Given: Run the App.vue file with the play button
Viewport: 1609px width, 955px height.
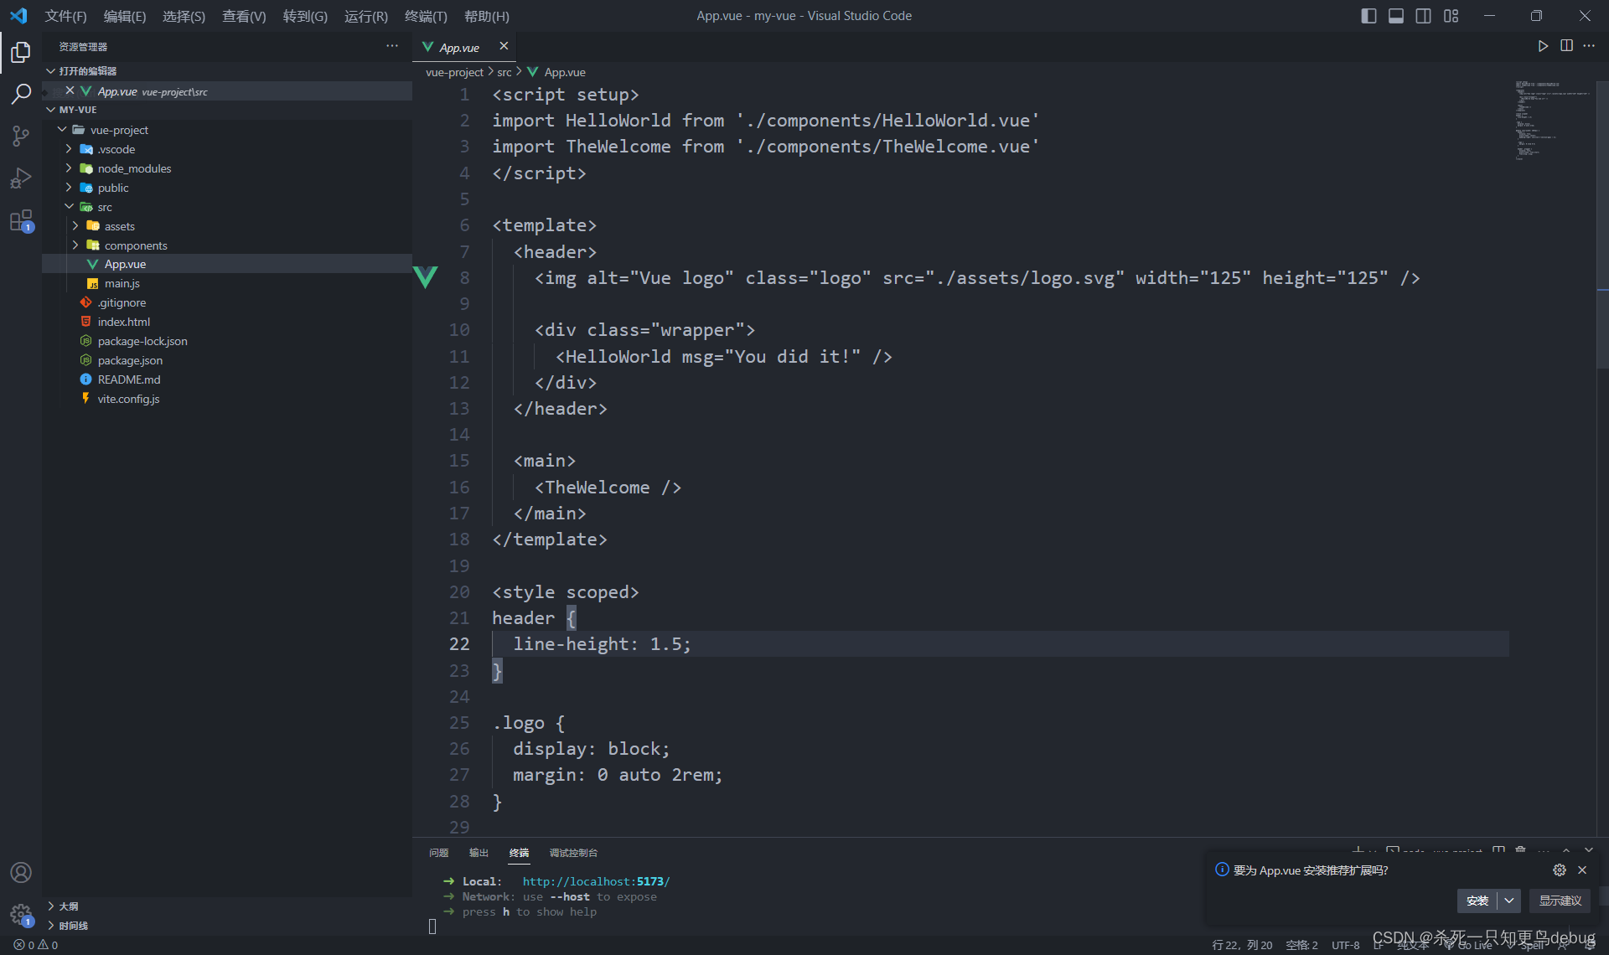Looking at the screenshot, I should [x=1543, y=46].
